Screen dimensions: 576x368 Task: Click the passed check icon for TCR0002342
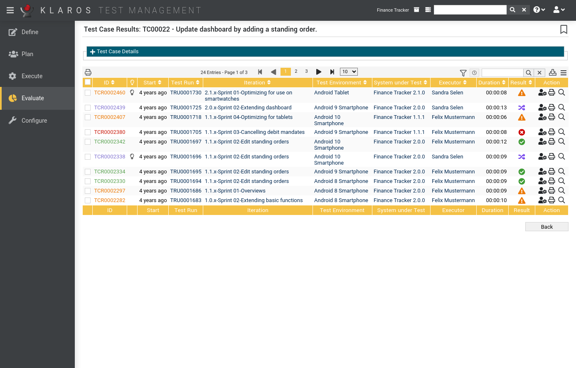(522, 142)
